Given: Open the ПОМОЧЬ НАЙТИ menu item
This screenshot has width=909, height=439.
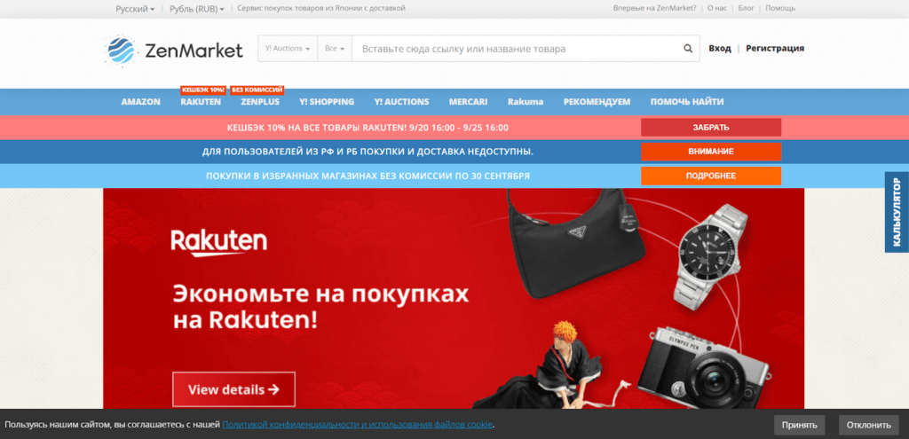Looking at the screenshot, I should click(x=687, y=102).
